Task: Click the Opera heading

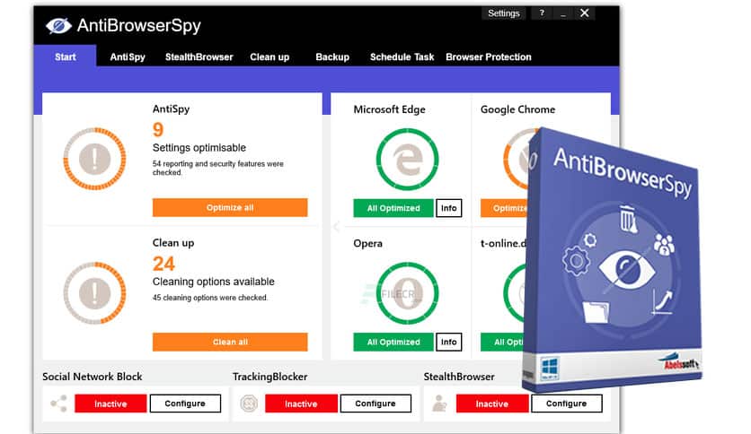Action: pos(367,243)
